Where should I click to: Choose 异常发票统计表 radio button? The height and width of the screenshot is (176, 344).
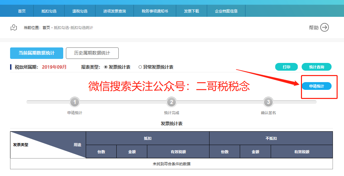click(140, 67)
